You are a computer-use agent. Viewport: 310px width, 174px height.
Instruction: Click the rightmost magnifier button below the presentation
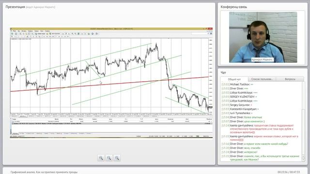pyautogui.click(x=117, y=158)
